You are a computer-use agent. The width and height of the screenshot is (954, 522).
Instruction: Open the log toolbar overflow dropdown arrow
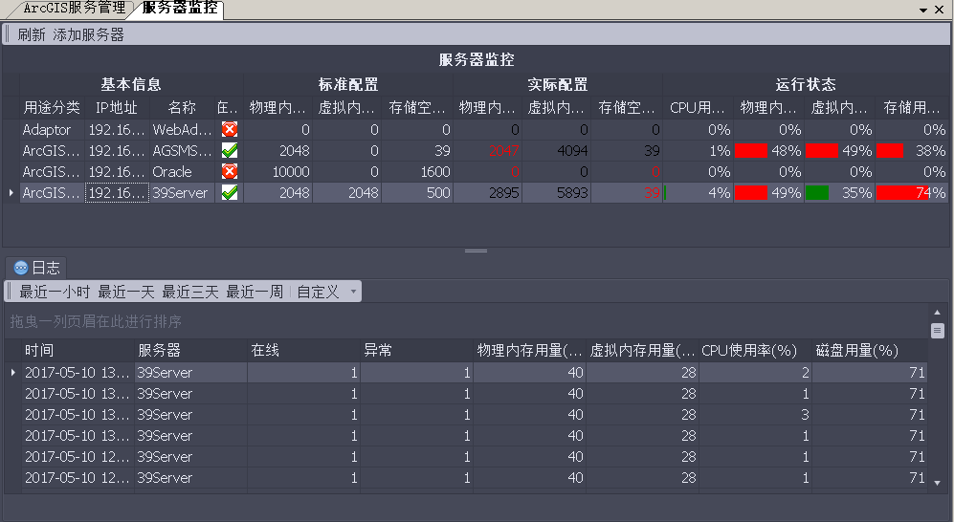tap(353, 292)
